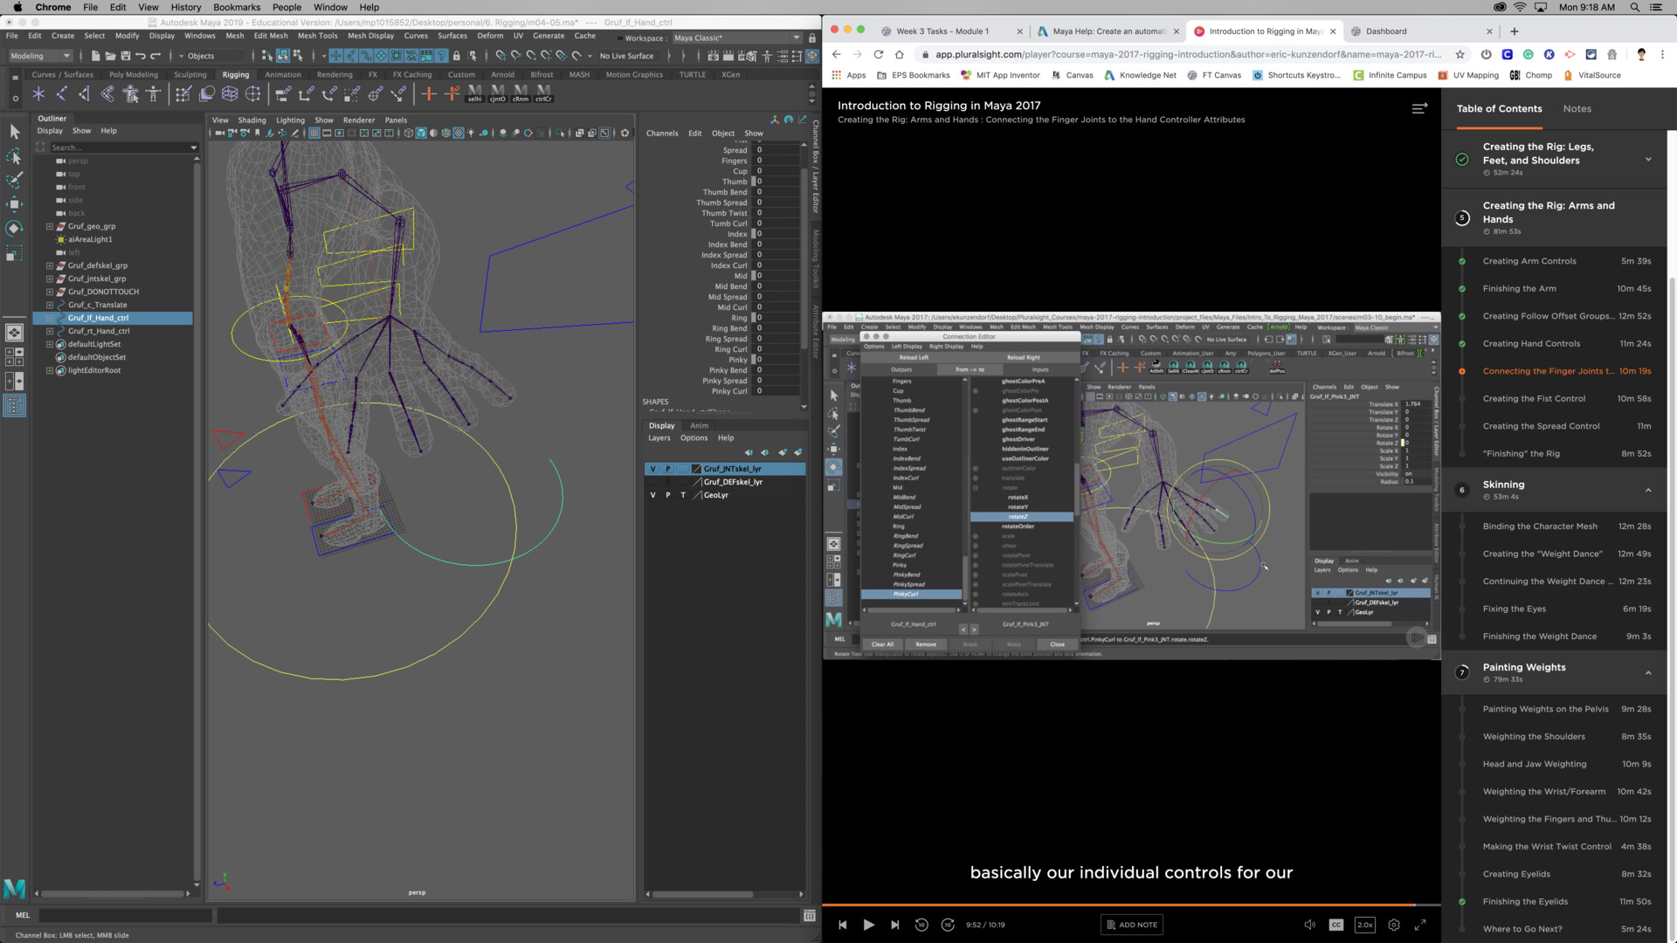Toggle closed captions in the video player
The height and width of the screenshot is (943, 1677).
coord(1335,924)
